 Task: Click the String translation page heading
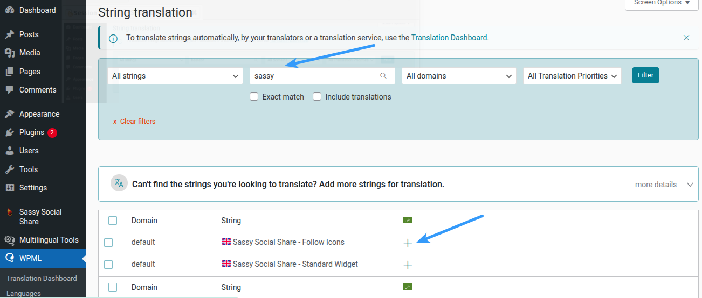coord(145,12)
